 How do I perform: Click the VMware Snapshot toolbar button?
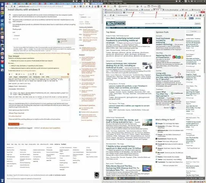[123, 6]
